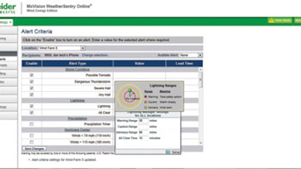
Task: Uncheck the Severe Hail alert checkbox
Action: pyautogui.click(x=32, y=88)
